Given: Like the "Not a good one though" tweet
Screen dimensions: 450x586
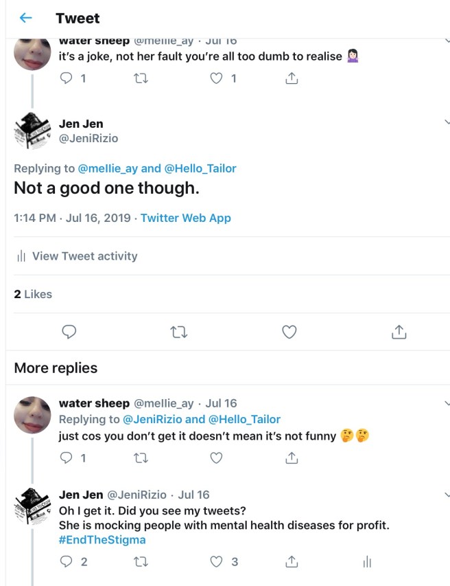Looking at the screenshot, I should [289, 333].
